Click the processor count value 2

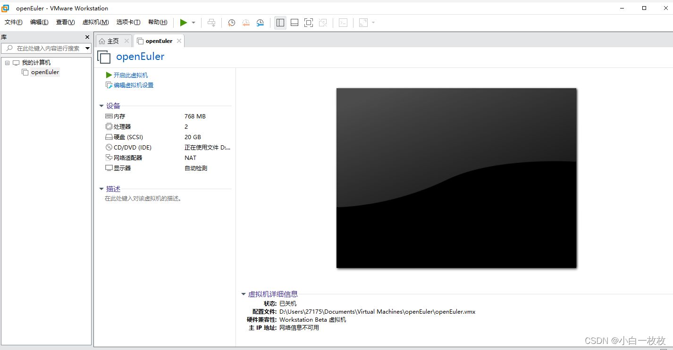186,127
